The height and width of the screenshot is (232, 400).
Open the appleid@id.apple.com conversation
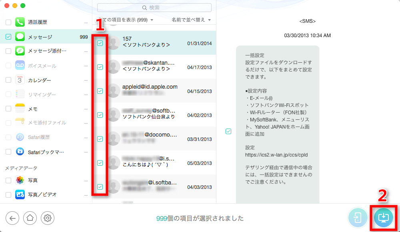pyautogui.click(x=154, y=91)
